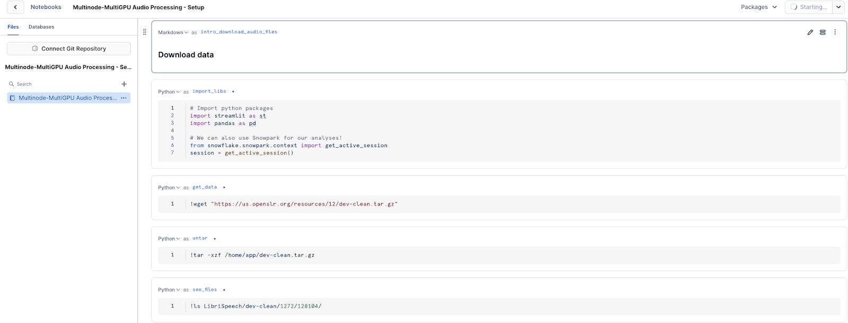848x323 pixels.
Task: Click the 'import pandas as pd' code line
Action: (223, 123)
